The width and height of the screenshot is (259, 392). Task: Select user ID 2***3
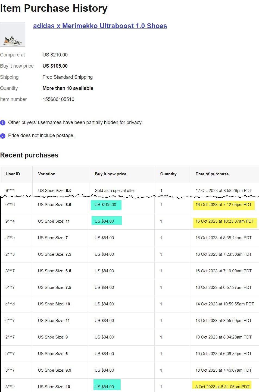[10, 254]
